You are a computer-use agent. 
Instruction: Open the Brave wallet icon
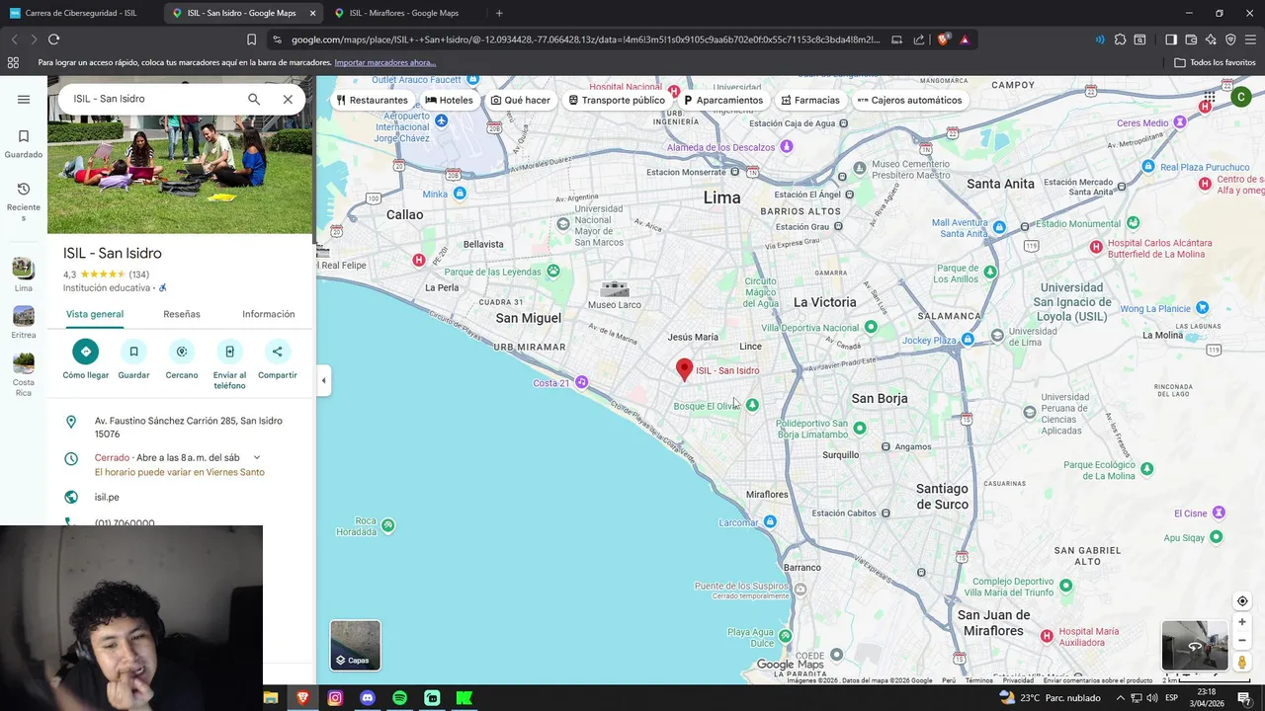[x=1191, y=39]
